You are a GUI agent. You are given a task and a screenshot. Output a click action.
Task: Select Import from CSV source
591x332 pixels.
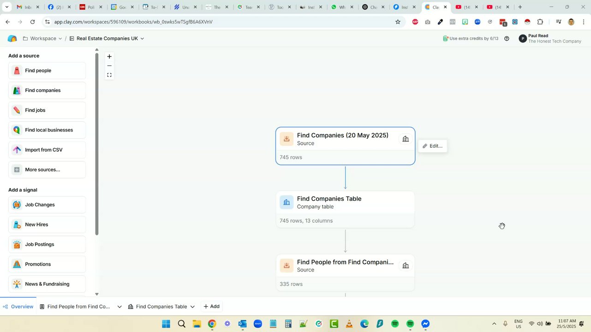point(47,150)
